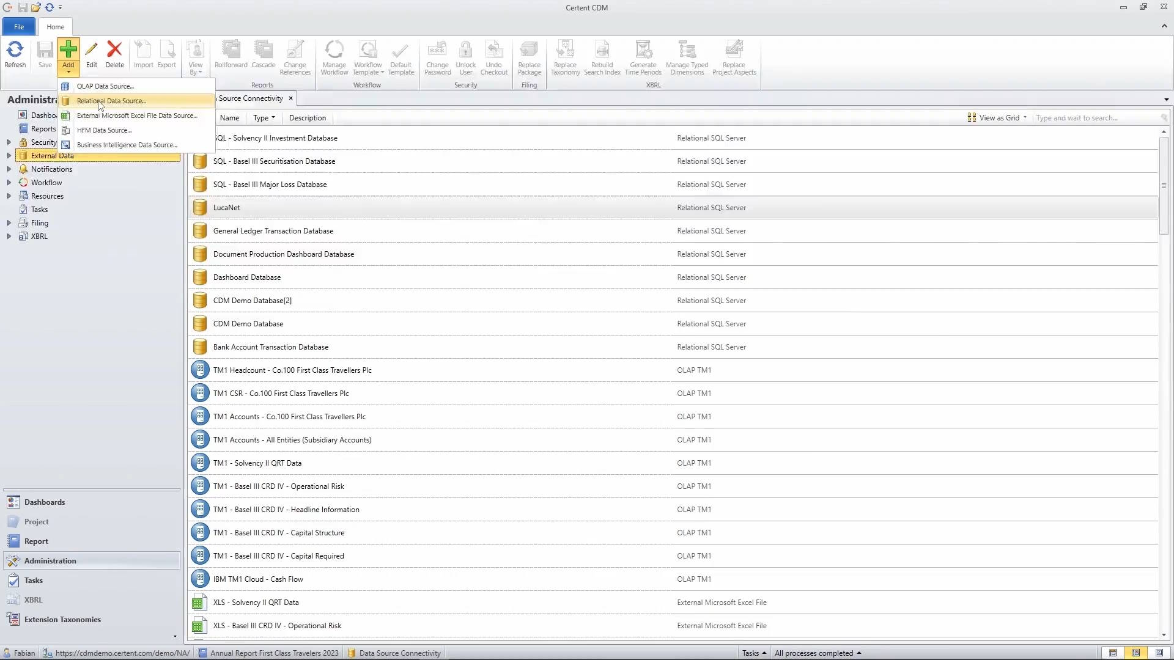Sort by the Description column header

(x=308, y=118)
